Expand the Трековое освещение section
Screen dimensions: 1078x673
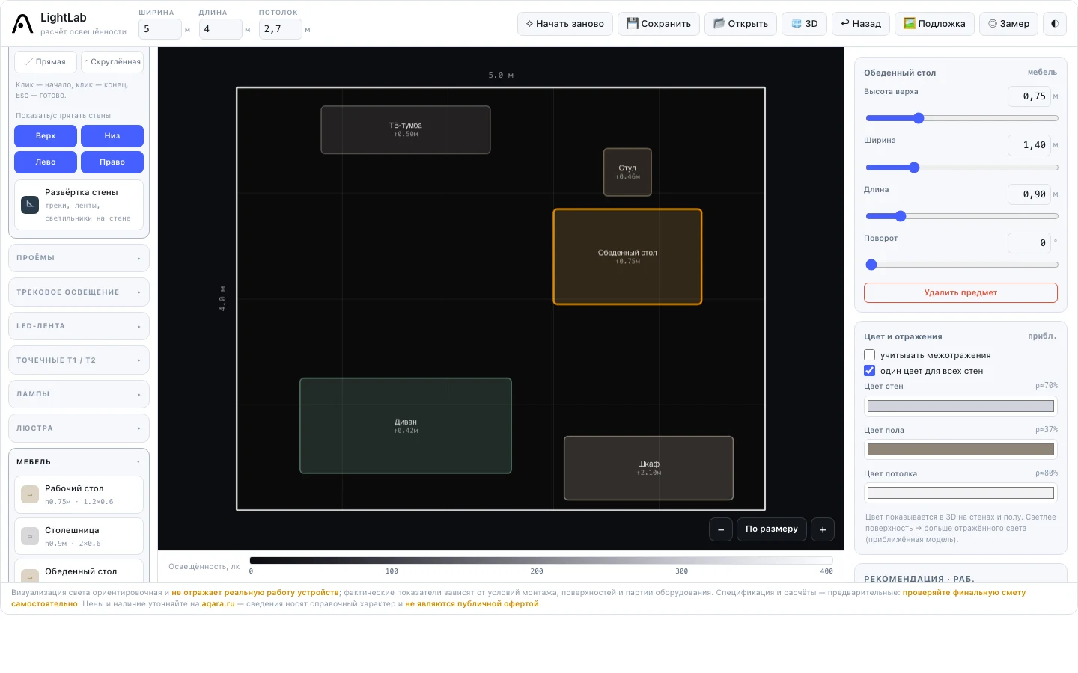coord(79,292)
